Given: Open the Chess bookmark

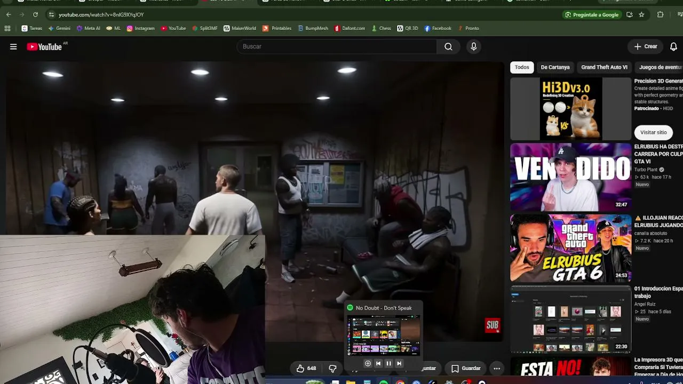Looking at the screenshot, I should tap(382, 28).
